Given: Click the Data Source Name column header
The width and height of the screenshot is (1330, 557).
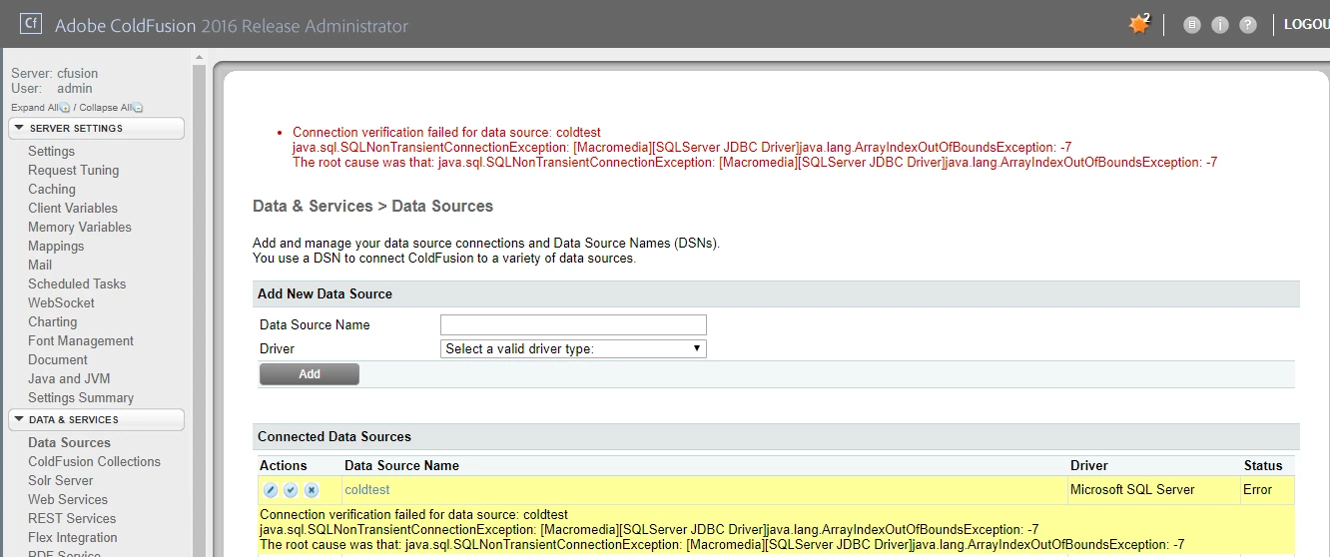Looking at the screenshot, I should point(401,465).
